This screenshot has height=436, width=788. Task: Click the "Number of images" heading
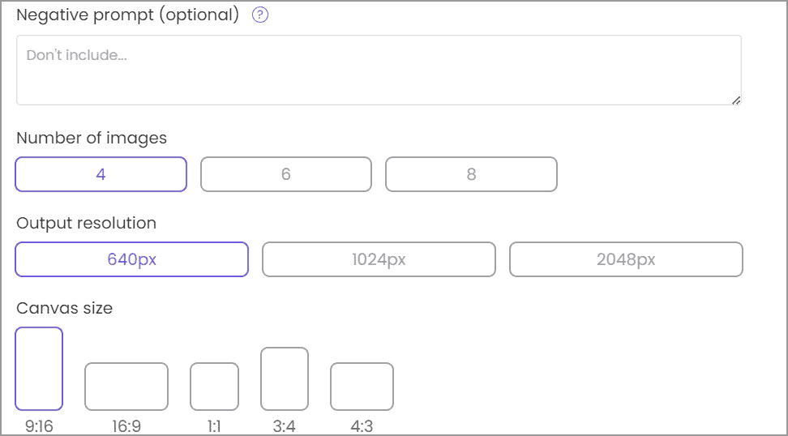92,138
